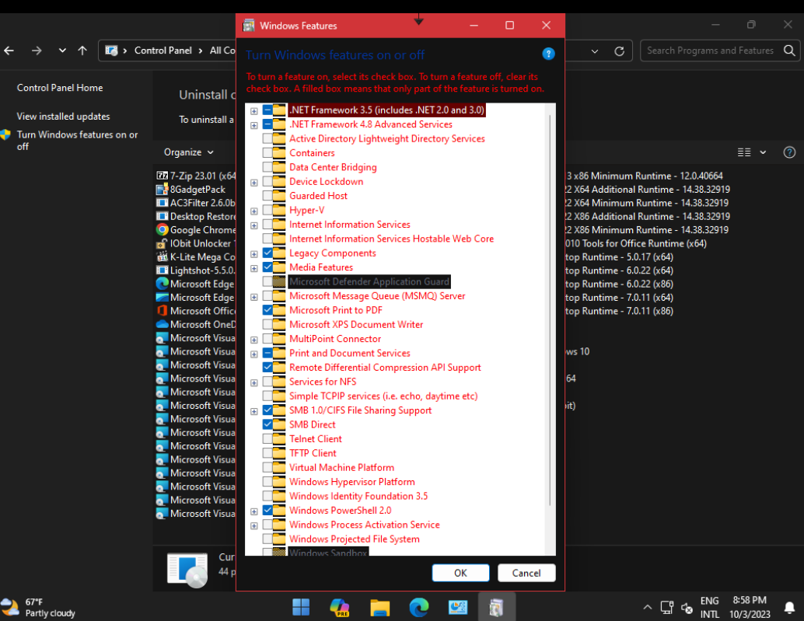The height and width of the screenshot is (621, 804).
Task: Click the search magnifier icon
Action: 789,51
